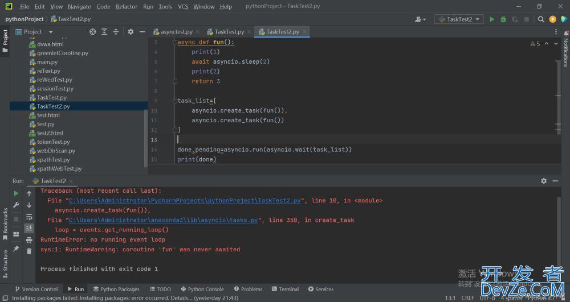Switch to TaskTest.py editor tab
This screenshot has height=302, width=570.
point(229,32)
